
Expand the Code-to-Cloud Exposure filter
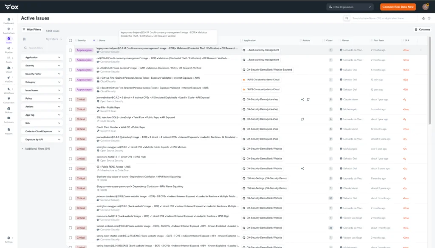[x=42, y=131]
